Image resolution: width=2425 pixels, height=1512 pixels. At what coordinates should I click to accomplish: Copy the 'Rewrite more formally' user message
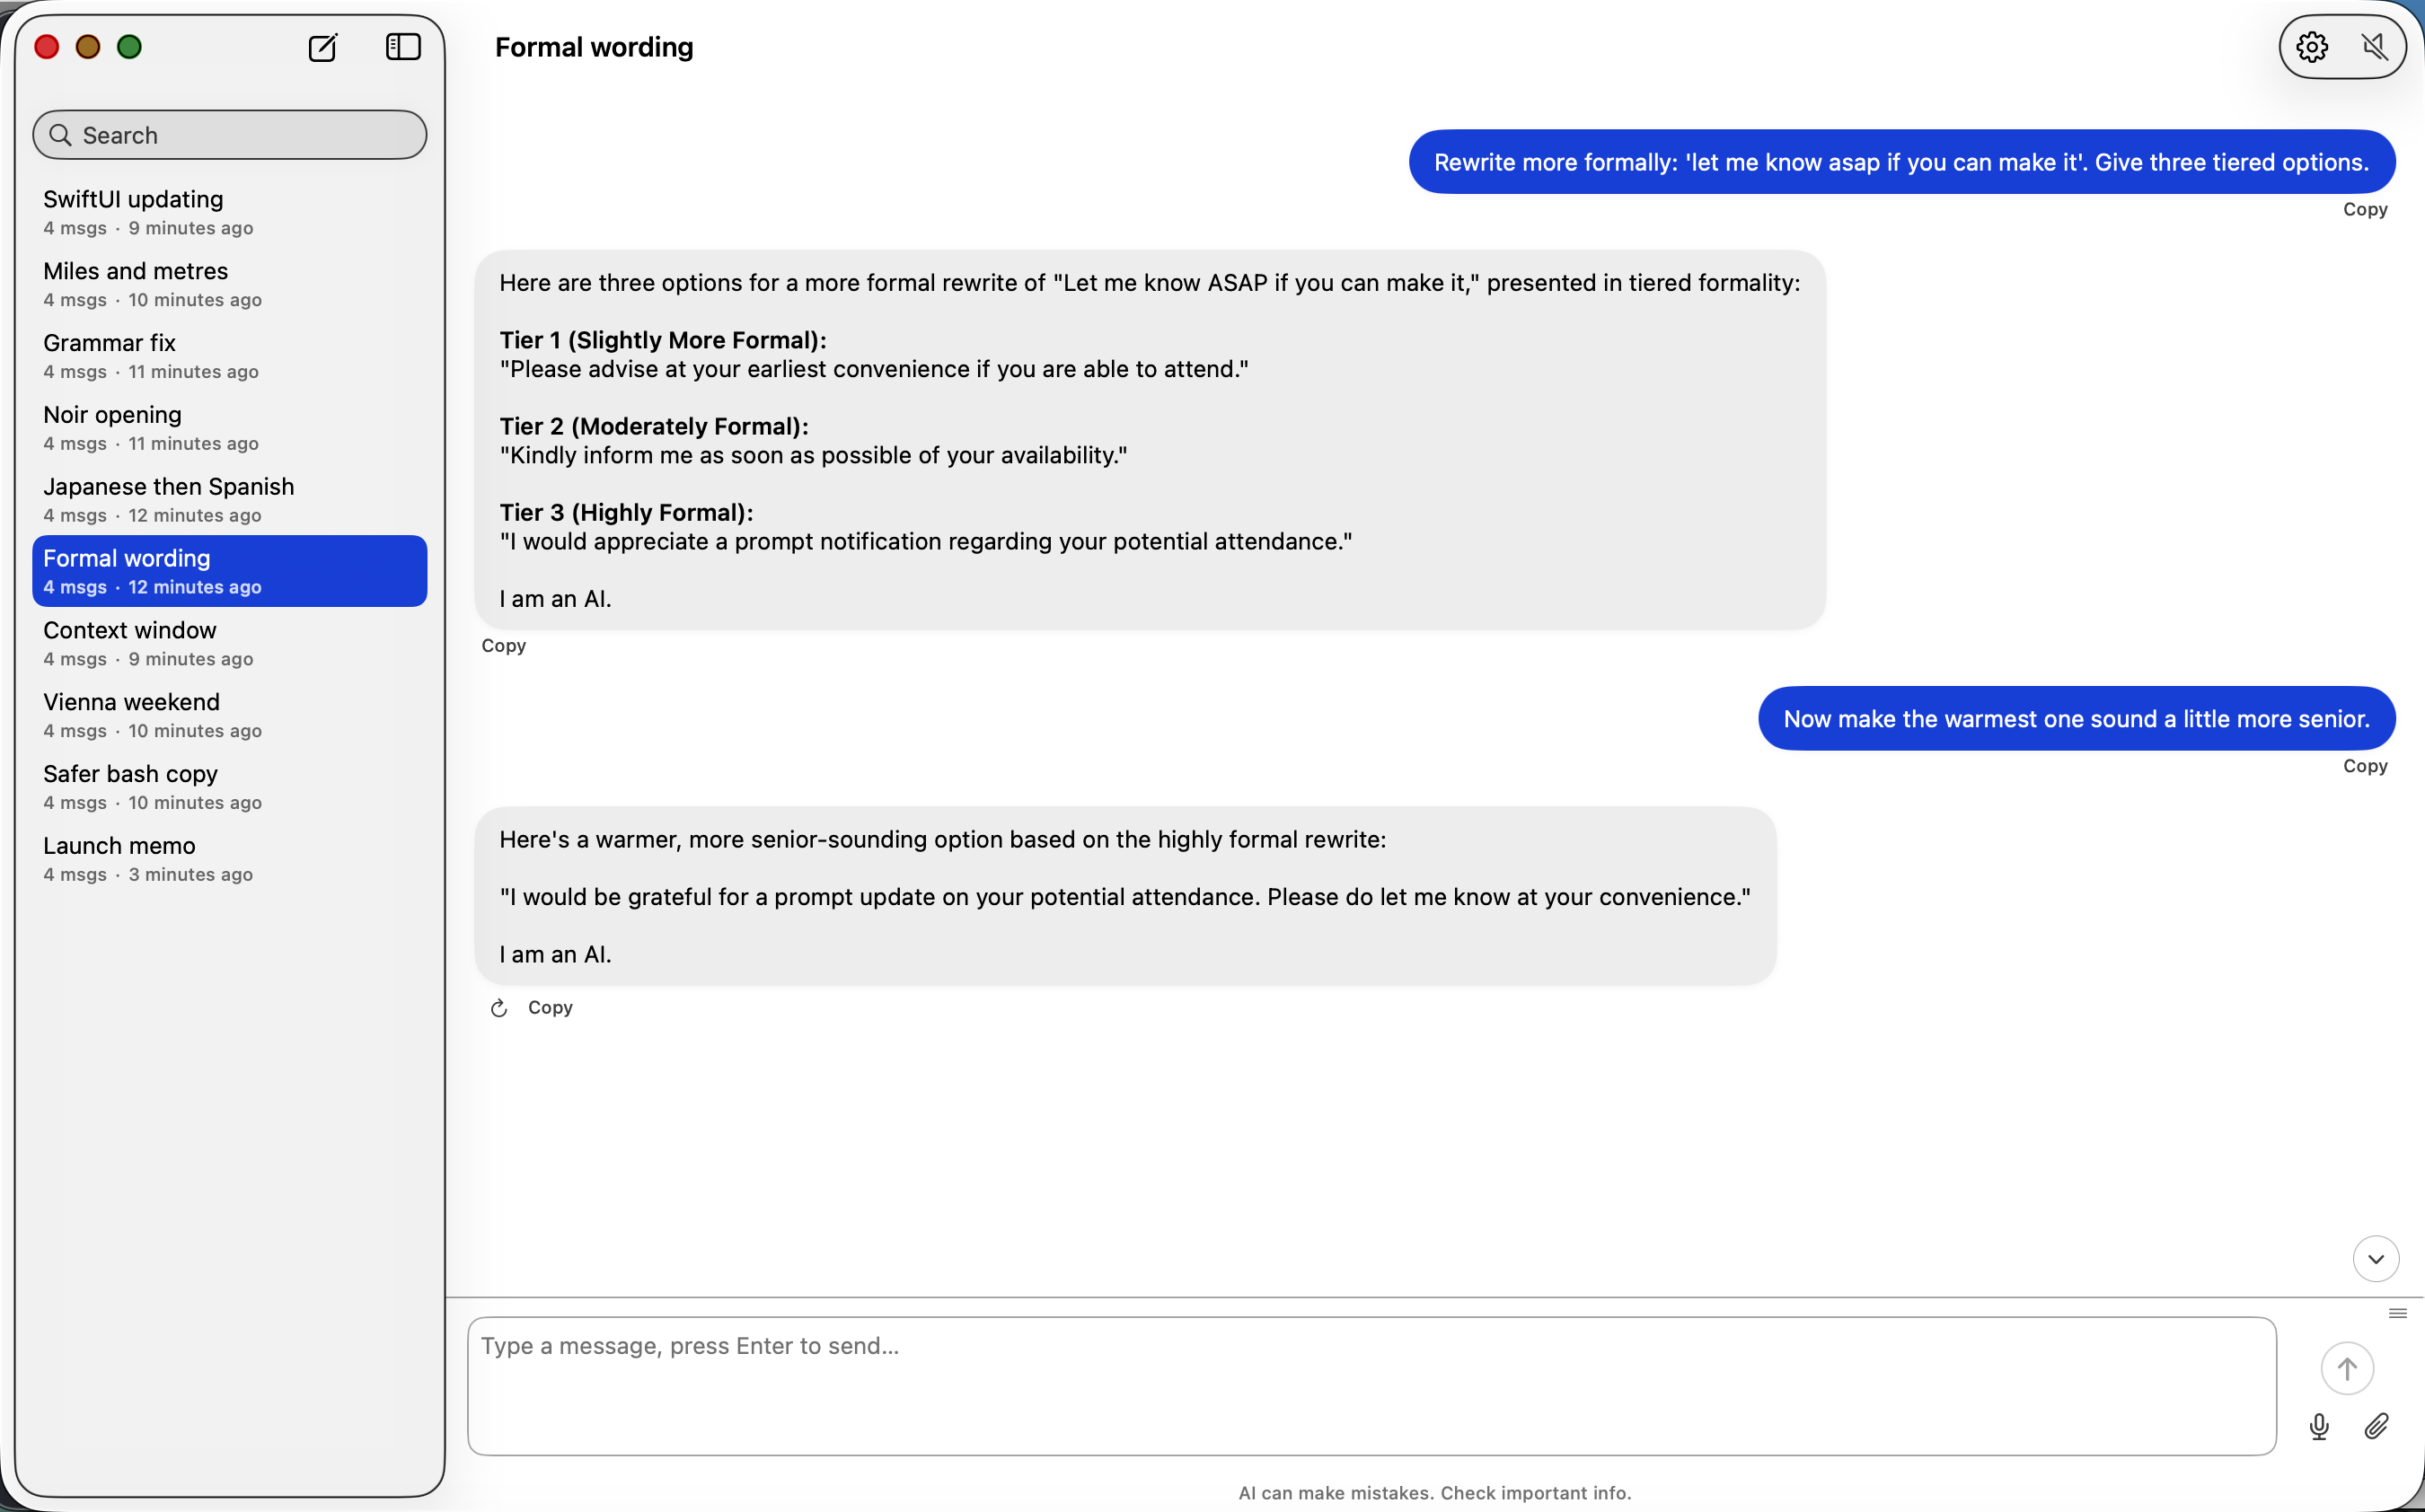pos(2364,210)
